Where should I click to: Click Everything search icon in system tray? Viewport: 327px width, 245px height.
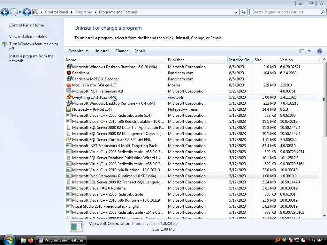(277, 240)
